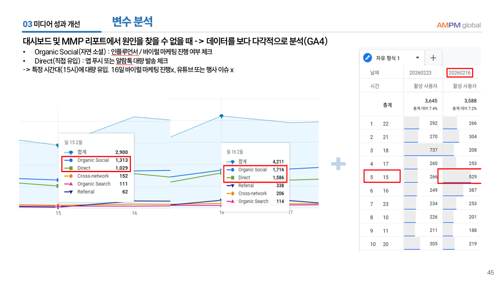The image size is (503, 282).
Task: Open the dropdown arrow on 자유 형식 1 tab
Action: tap(417, 58)
